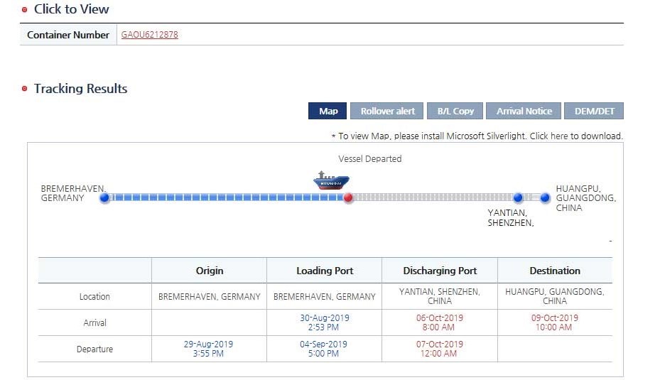Open container number GAOU6212878 link
The image size is (660, 380).
pos(150,34)
